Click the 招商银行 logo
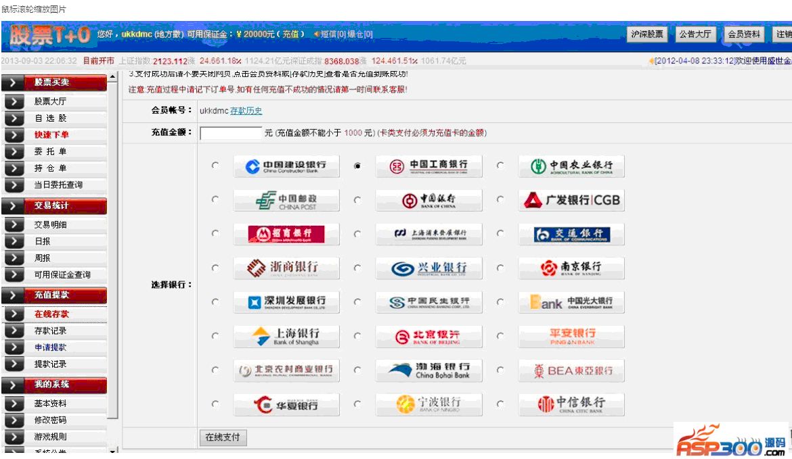 click(286, 235)
